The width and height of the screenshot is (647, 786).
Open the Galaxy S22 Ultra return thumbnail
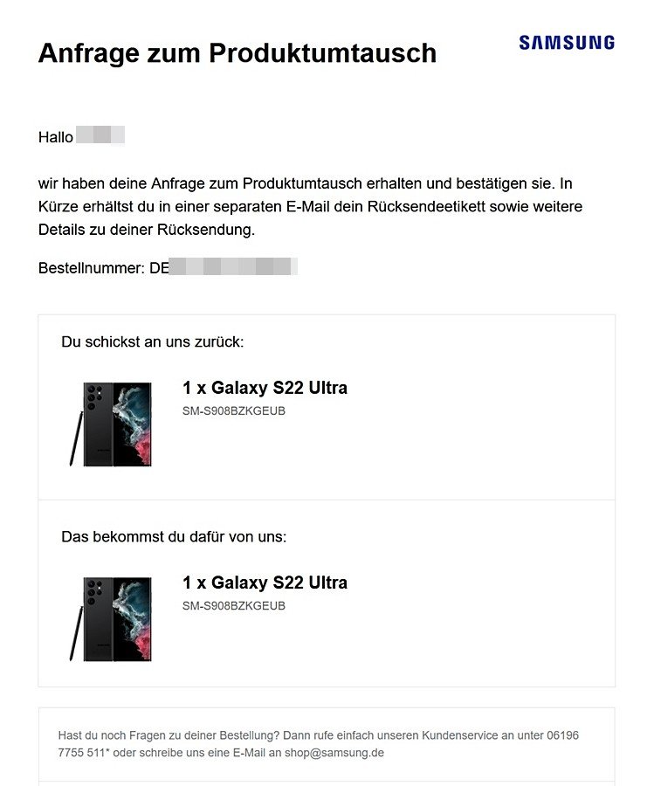(111, 424)
